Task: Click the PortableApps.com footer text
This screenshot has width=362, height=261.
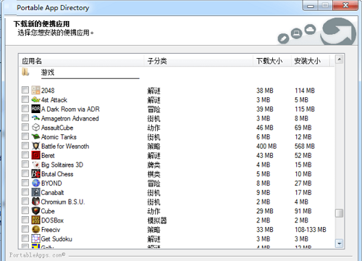Action: point(37,254)
